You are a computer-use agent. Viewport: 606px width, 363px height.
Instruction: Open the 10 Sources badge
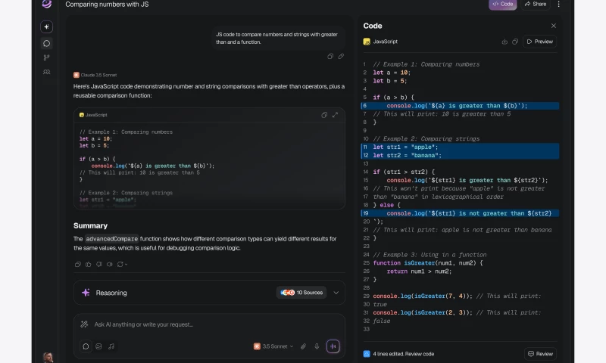[x=301, y=293]
